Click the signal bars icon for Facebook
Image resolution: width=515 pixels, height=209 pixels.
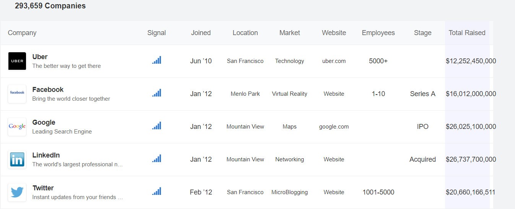tap(157, 93)
